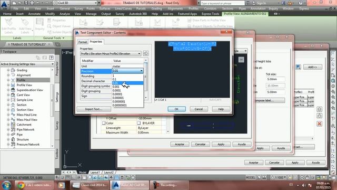337x190 pixels.
Task: Open the Toolspace help question-mark icon
Action: [x=51, y=58]
